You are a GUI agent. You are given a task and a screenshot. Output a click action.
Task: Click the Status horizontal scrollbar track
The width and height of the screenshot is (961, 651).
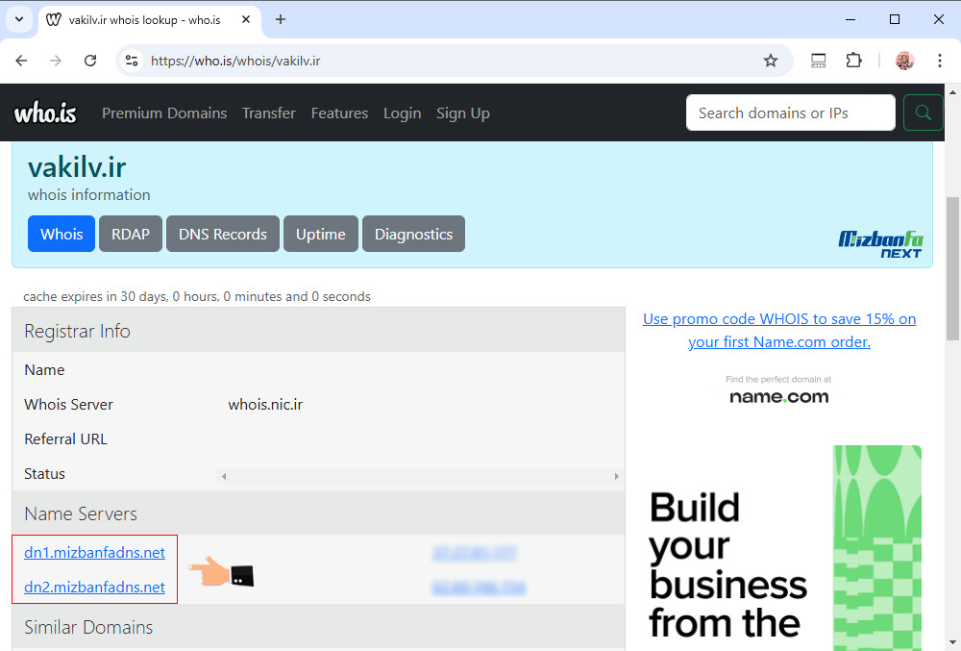coord(420,476)
